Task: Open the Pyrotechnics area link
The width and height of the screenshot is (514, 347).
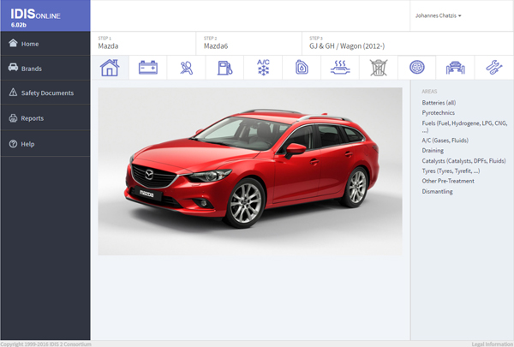Action: pyautogui.click(x=439, y=113)
